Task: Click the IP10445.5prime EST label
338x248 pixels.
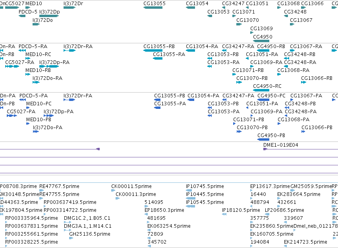Action: (205, 194)
